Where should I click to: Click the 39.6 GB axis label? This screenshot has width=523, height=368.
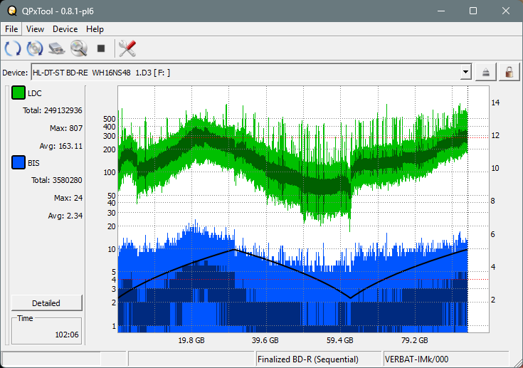point(265,340)
